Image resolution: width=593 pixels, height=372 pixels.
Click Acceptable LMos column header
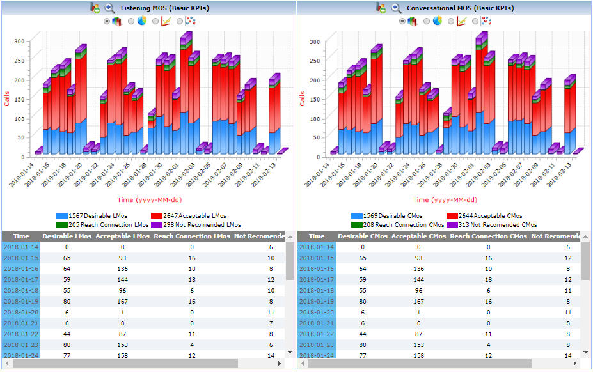[122, 236]
